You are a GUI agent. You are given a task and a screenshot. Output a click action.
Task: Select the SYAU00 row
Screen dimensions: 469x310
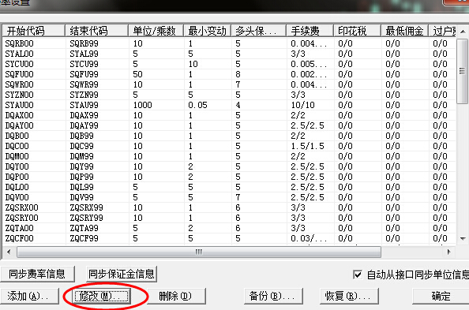click(229, 105)
